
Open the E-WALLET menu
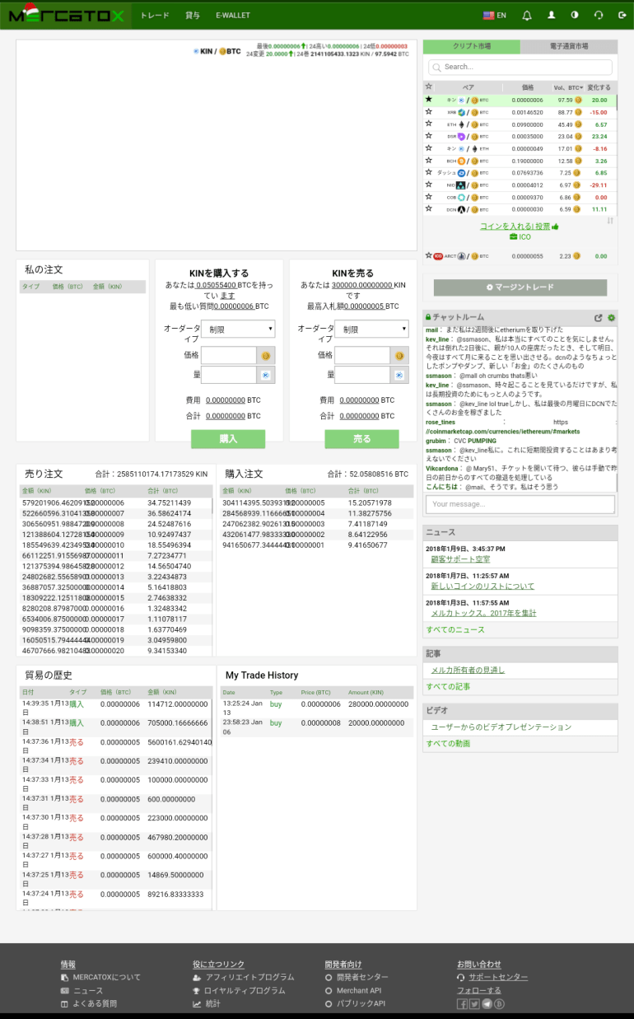click(232, 16)
